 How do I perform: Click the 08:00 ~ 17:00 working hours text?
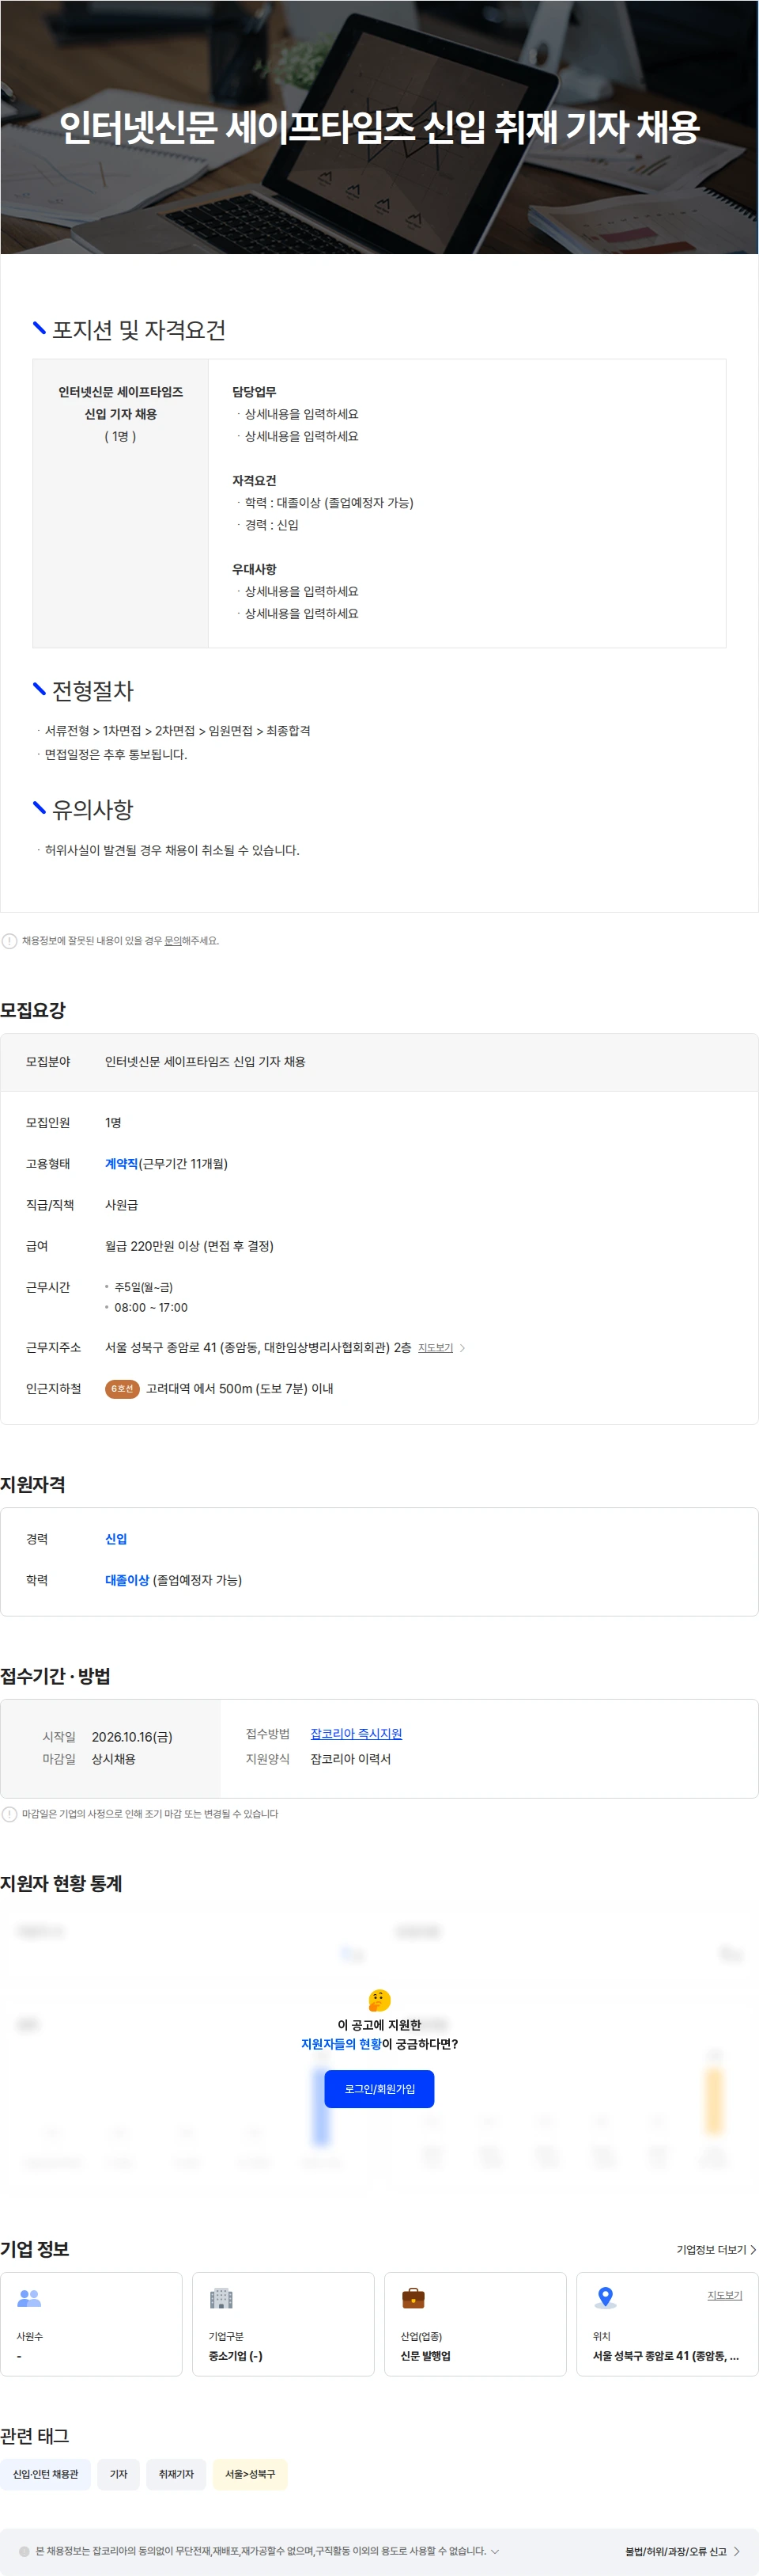pos(151,1308)
